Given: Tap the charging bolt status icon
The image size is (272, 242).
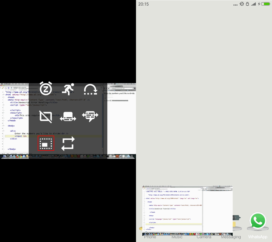Looking at the screenshot, I should [x=259, y=4].
